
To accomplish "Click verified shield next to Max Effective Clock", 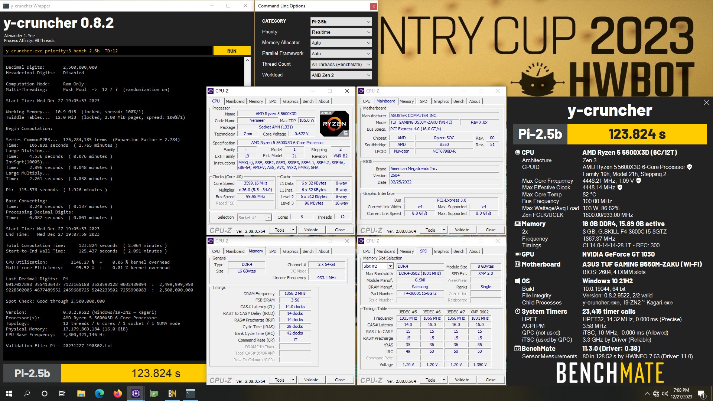I will (620, 188).
